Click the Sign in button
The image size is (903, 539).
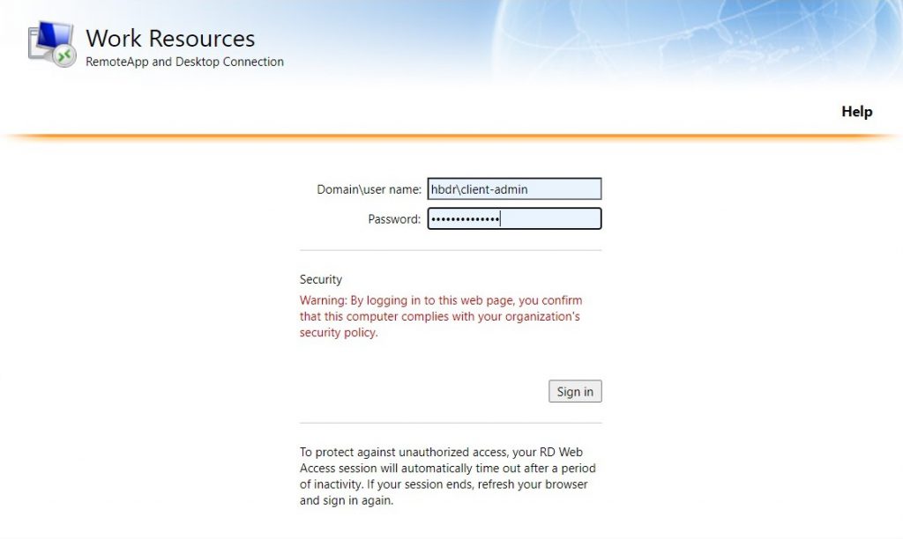coord(575,391)
